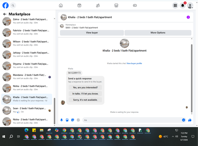Click the sticker icon in composer
Image resolution: width=198 pixels, height=146 pixels.
72,120
